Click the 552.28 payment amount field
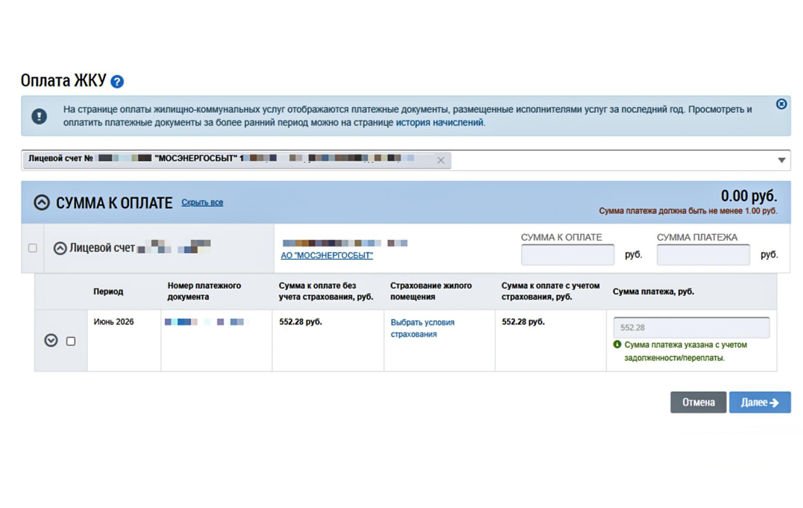Image resolution: width=803 pixels, height=508 pixels. coord(691,328)
